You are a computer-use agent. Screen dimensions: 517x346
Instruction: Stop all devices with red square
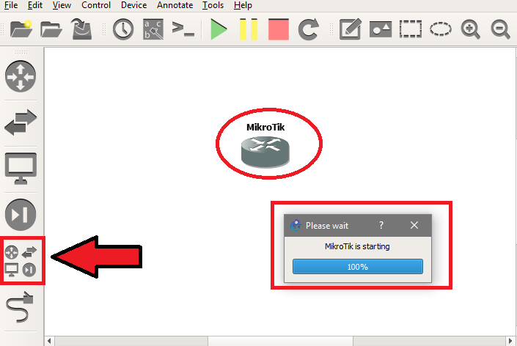click(279, 29)
